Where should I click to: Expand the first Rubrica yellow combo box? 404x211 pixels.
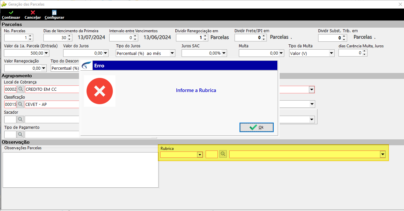(199, 154)
